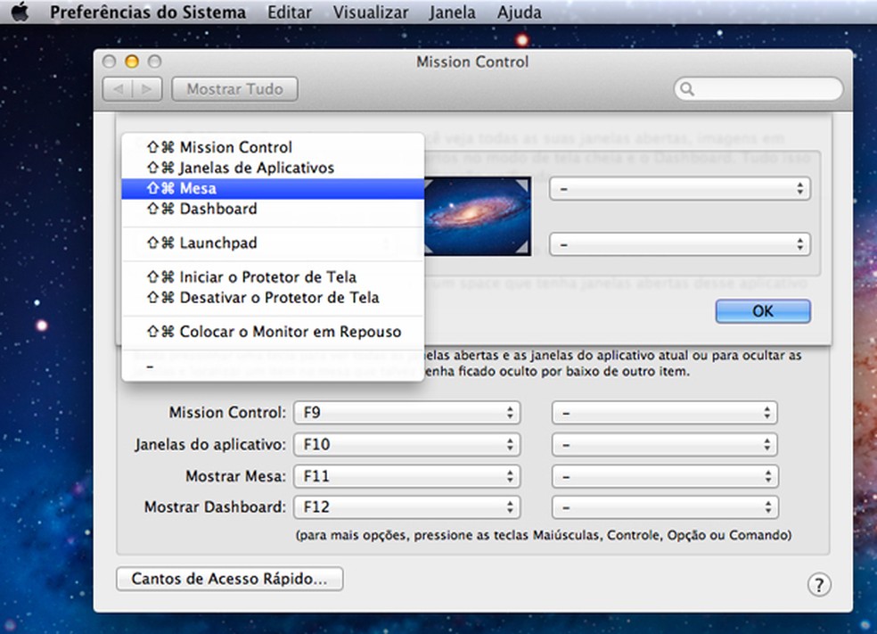Open the Apple menu

pos(21,12)
